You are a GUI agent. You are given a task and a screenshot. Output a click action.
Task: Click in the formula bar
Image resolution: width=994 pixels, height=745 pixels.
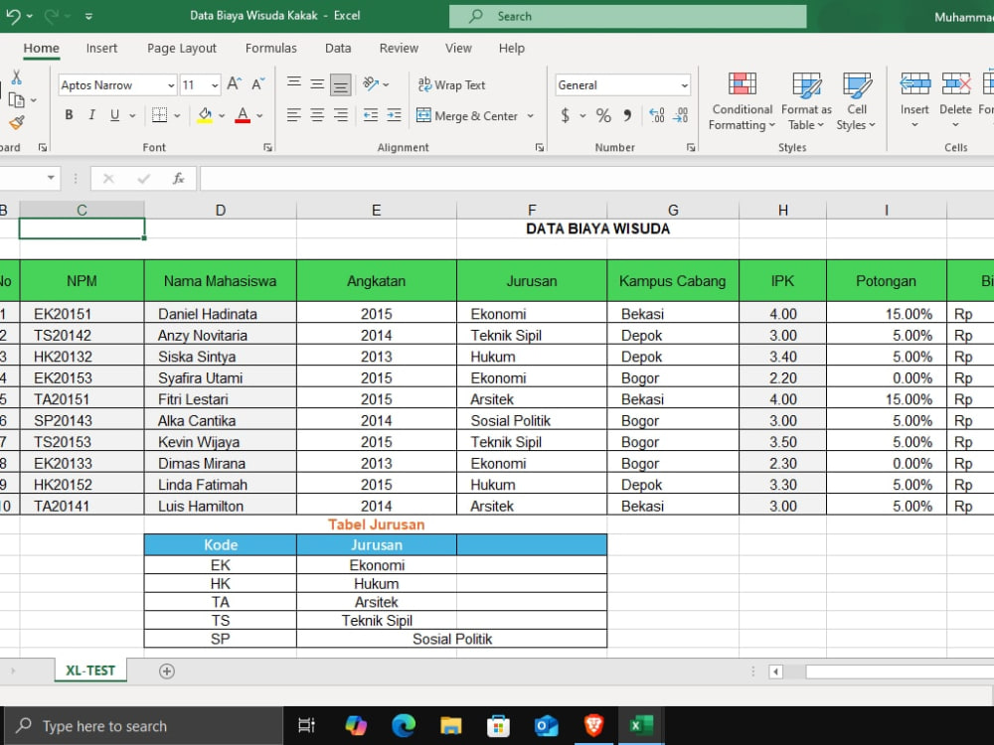tap(595, 179)
